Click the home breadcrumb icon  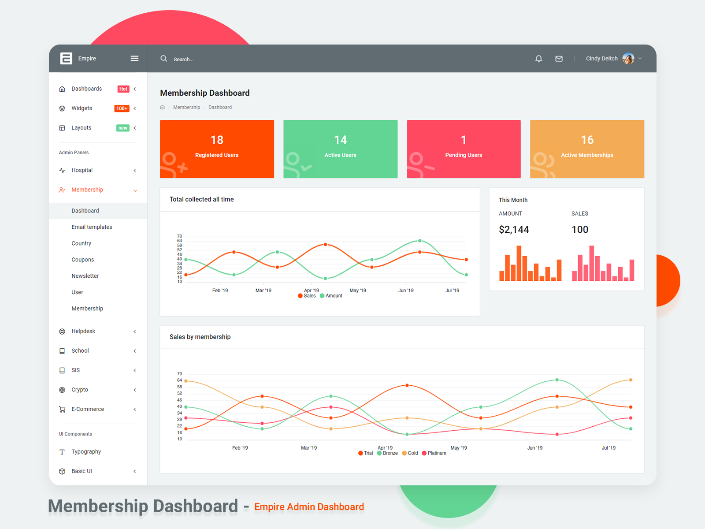point(162,107)
